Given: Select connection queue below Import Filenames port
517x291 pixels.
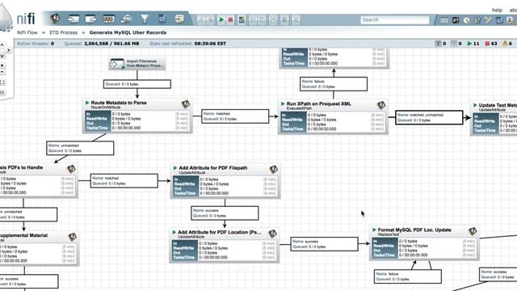Looking at the screenshot, I should tap(137, 84).
